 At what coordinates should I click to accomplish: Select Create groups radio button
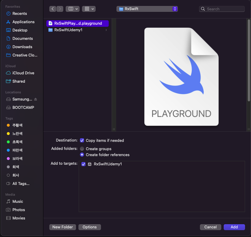pyautogui.click(x=82, y=149)
